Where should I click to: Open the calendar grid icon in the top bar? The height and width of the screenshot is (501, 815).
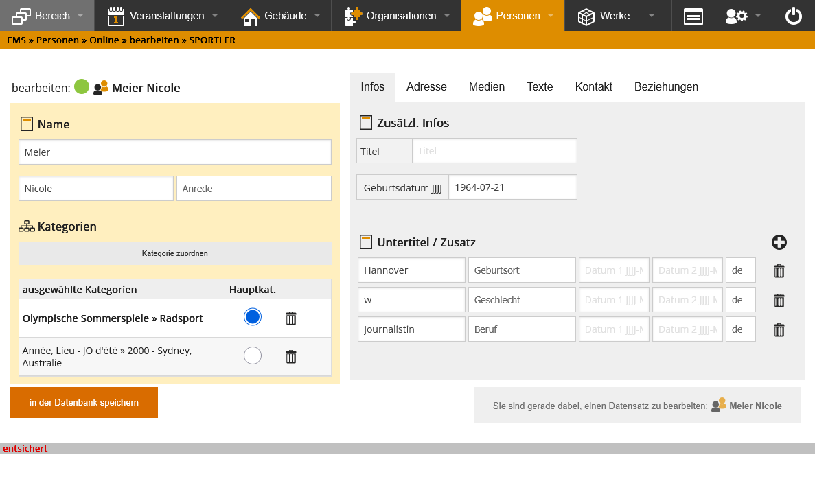(693, 16)
